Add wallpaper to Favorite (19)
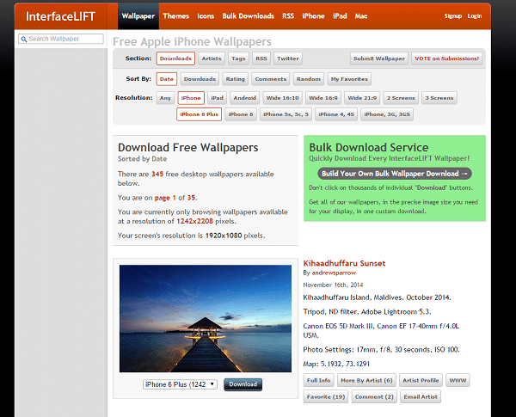Viewport: 516px width, 417px height. [x=326, y=396]
